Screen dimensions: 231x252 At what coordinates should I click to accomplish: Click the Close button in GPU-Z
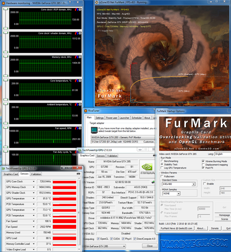[150, 246]
